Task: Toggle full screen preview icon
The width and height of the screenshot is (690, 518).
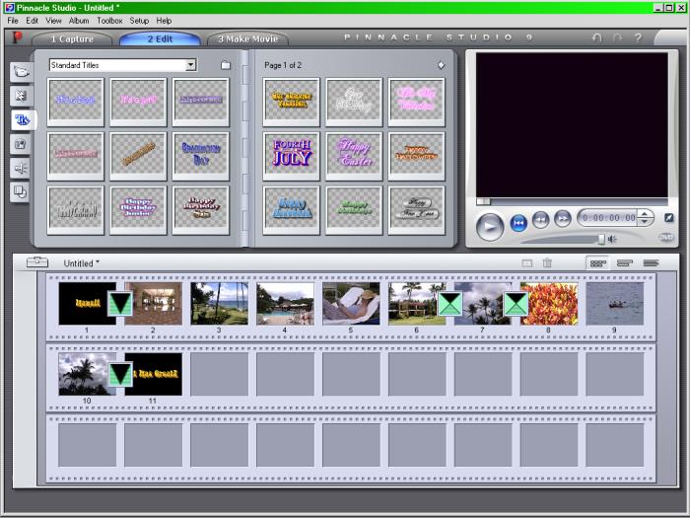Action: 669,218
